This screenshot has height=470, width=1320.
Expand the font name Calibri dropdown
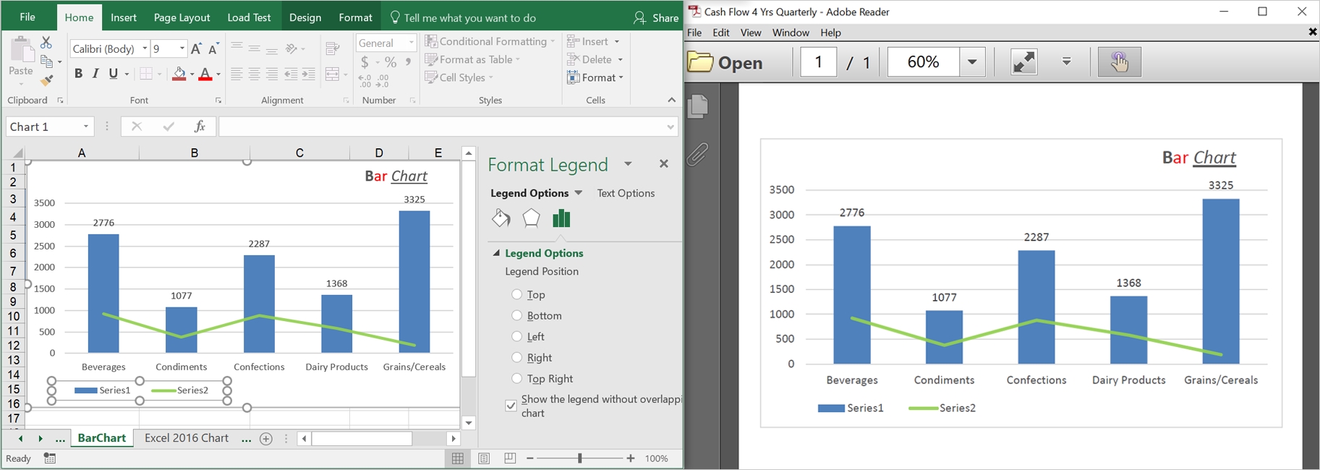click(145, 48)
